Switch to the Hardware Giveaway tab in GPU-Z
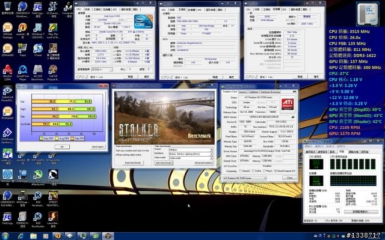385x240 pixels. [270, 92]
